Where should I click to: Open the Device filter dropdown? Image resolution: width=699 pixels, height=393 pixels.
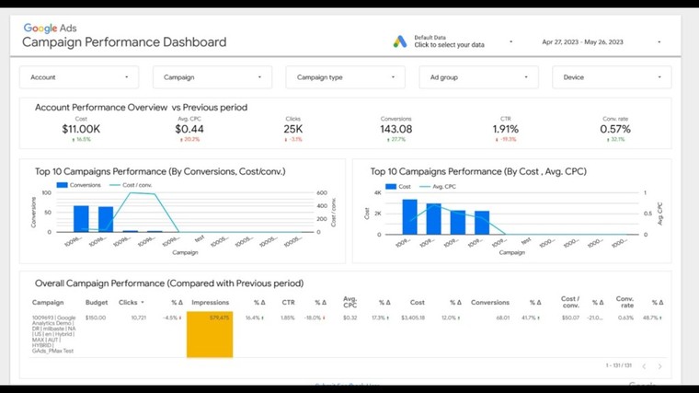[x=612, y=77]
